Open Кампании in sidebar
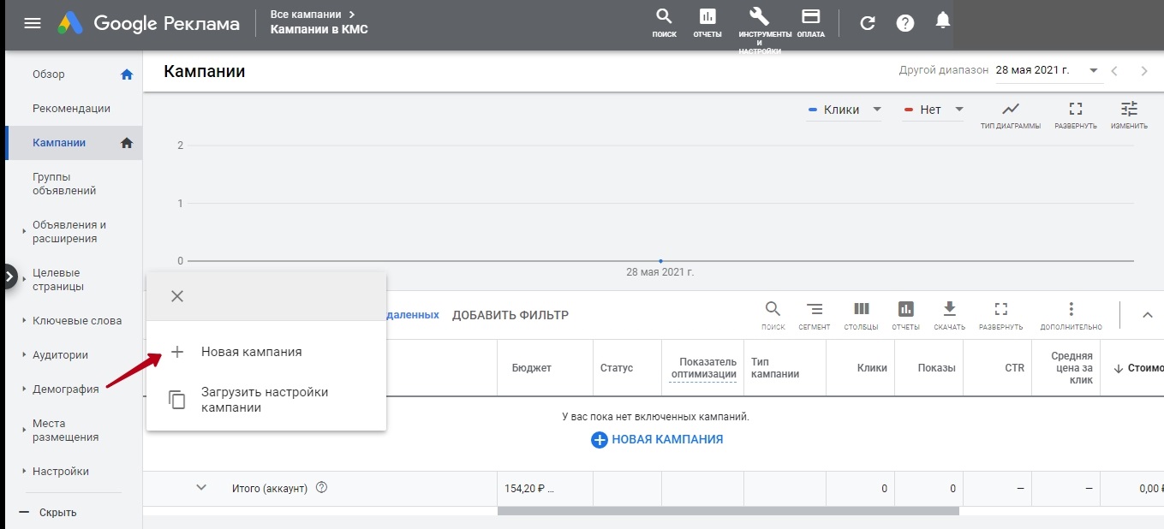The image size is (1164, 529). tap(59, 143)
